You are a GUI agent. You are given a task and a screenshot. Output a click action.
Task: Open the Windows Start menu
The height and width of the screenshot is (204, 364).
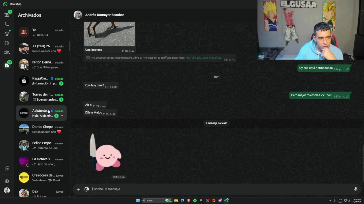pos(138,201)
